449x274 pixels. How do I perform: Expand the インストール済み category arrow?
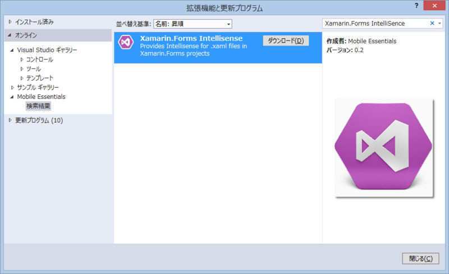click(10, 22)
